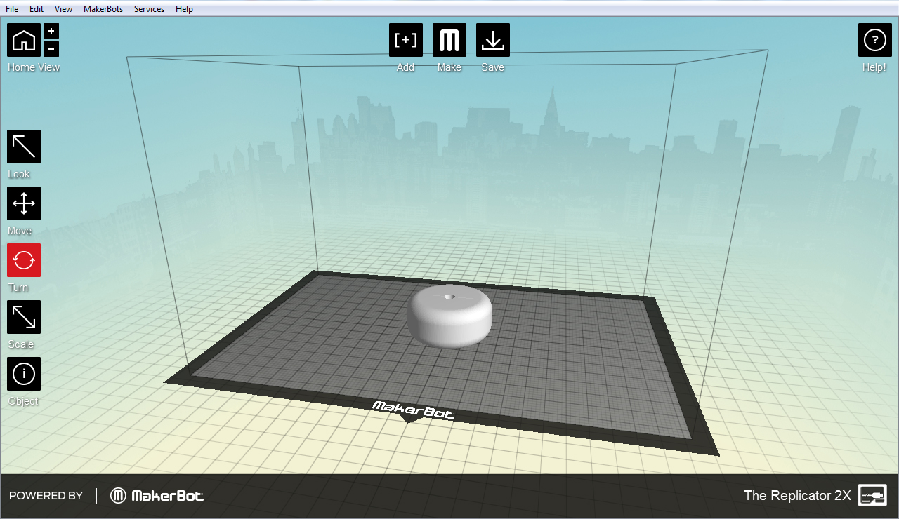Add a model with Add icon

pos(406,40)
